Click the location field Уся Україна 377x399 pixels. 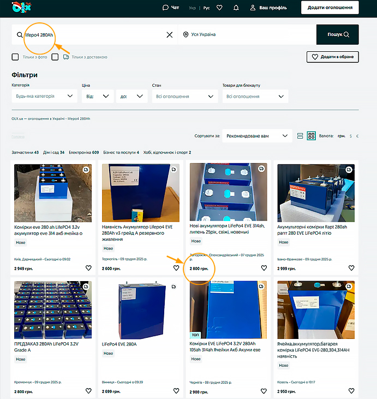[246, 34]
